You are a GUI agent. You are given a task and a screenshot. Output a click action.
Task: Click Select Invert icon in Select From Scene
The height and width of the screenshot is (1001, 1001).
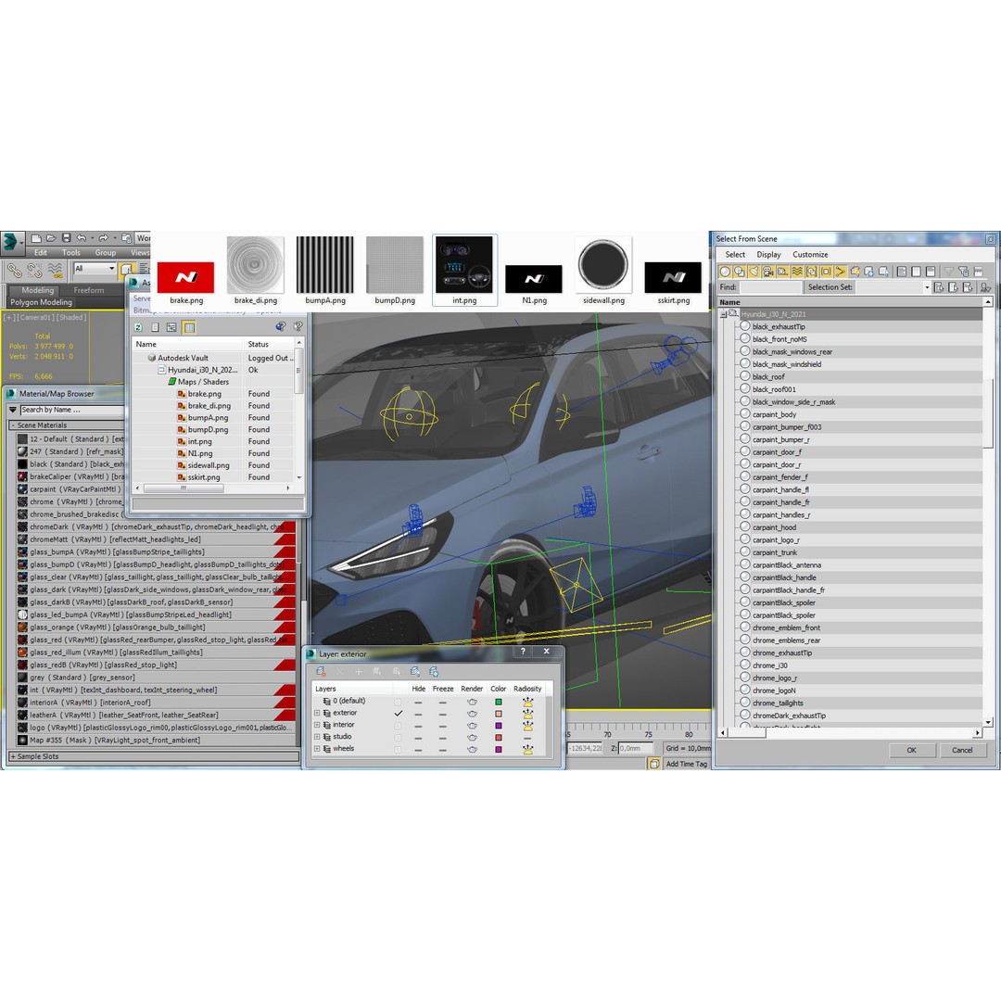(931, 272)
